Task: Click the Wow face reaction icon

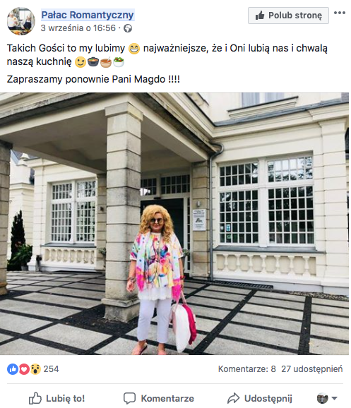Action: [x=35, y=369]
